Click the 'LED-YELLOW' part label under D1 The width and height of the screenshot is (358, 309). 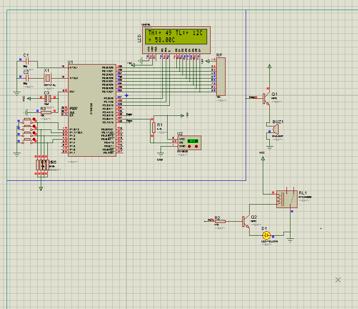pyautogui.click(x=270, y=241)
